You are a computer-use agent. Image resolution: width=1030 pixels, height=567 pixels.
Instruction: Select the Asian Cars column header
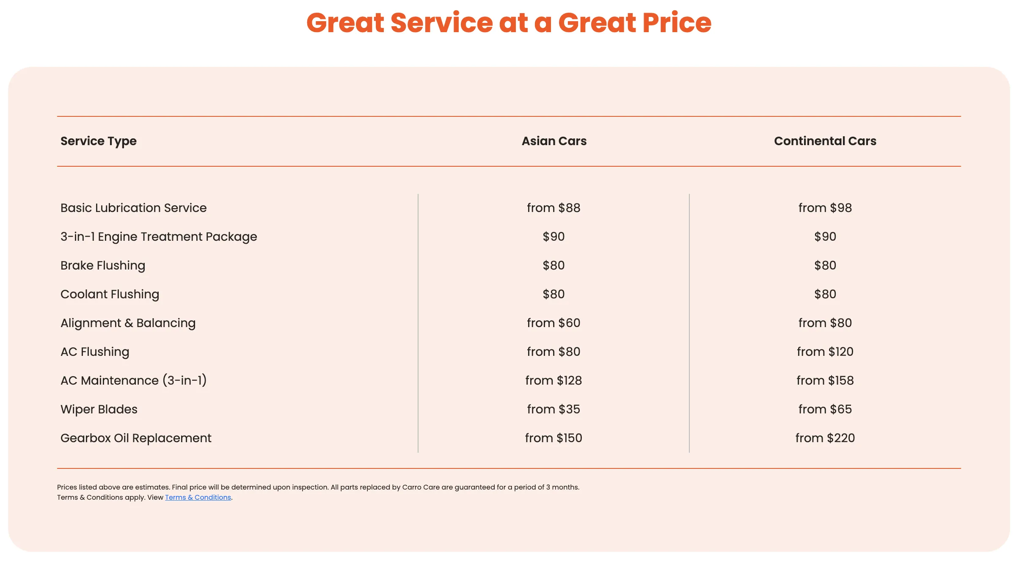click(x=554, y=141)
